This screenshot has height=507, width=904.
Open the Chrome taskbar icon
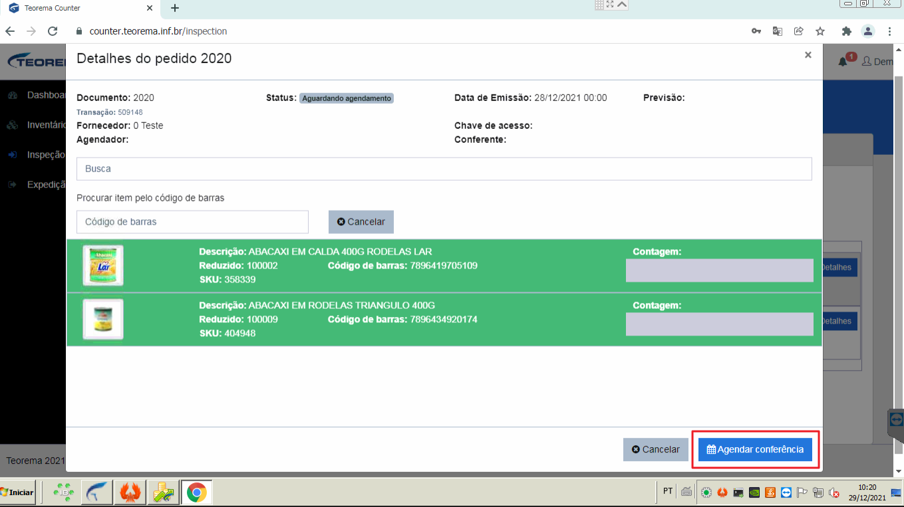click(196, 492)
